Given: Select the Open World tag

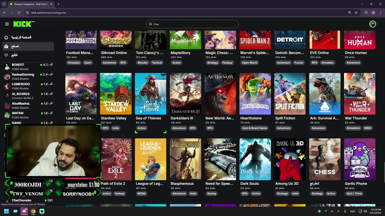Looking at the screenshot, I should 250,63.
